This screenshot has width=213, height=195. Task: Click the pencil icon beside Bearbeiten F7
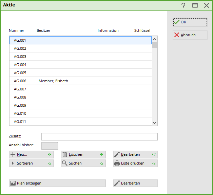tap(117, 155)
